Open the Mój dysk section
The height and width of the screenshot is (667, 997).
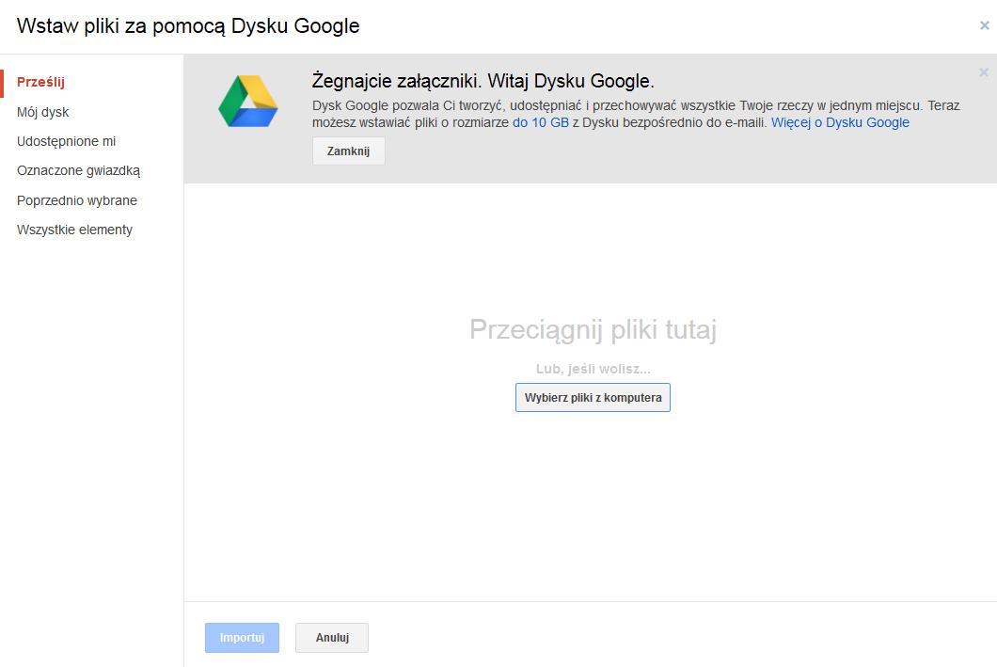click(x=42, y=112)
